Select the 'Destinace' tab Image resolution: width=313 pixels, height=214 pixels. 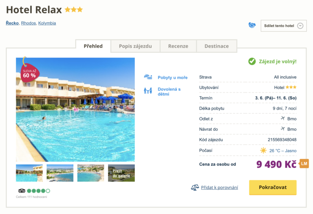(x=216, y=46)
